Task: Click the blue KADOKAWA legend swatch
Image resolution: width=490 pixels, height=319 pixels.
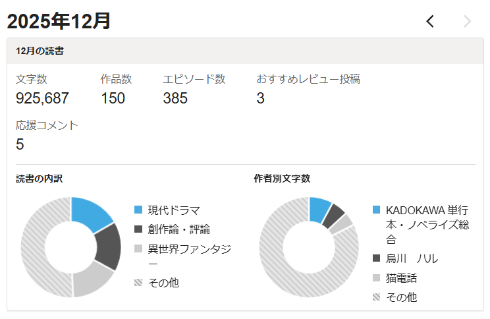Action: click(376, 210)
